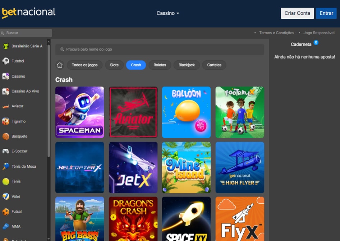The height and width of the screenshot is (241, 340).
Task: Select the Slots category tab
Action: pos(114,65)
